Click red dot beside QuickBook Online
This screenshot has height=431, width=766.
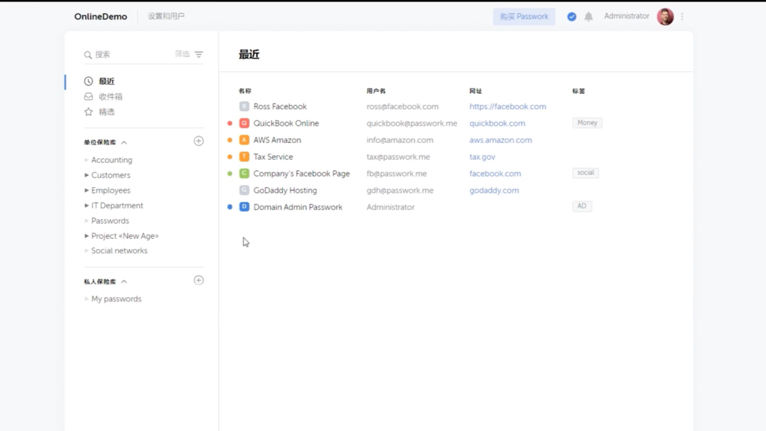pyautogui.click(x=230, y=123)
